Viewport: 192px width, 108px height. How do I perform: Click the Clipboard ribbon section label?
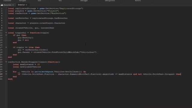pyautogui.click(x=7, y=1)
